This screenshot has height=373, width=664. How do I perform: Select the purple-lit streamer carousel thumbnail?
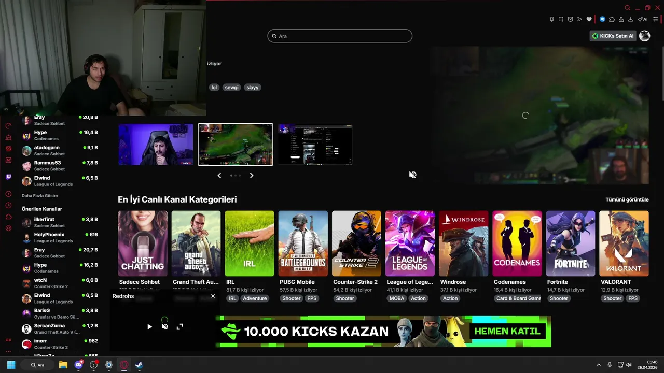pyautogui.click(x=156, y=145)
